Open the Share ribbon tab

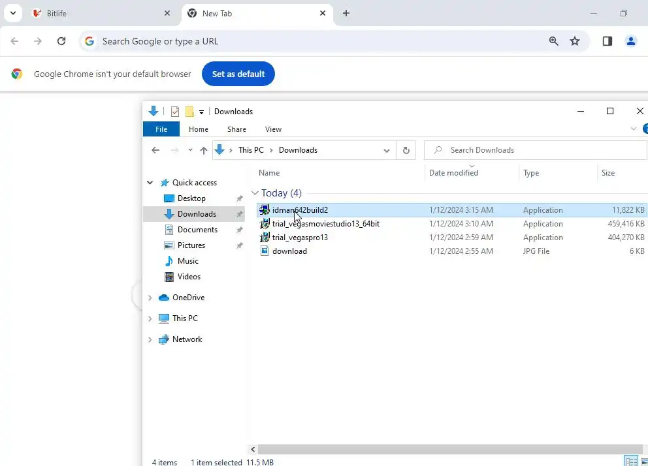click(x=236, y=129)
